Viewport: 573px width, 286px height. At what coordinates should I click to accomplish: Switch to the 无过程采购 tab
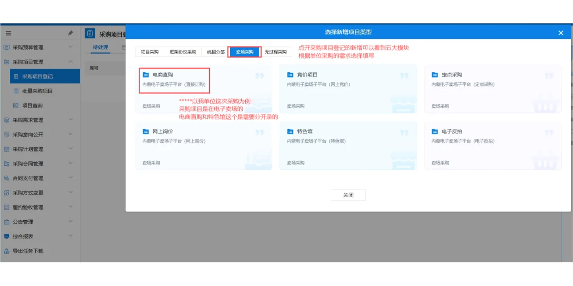coord(275,52)
